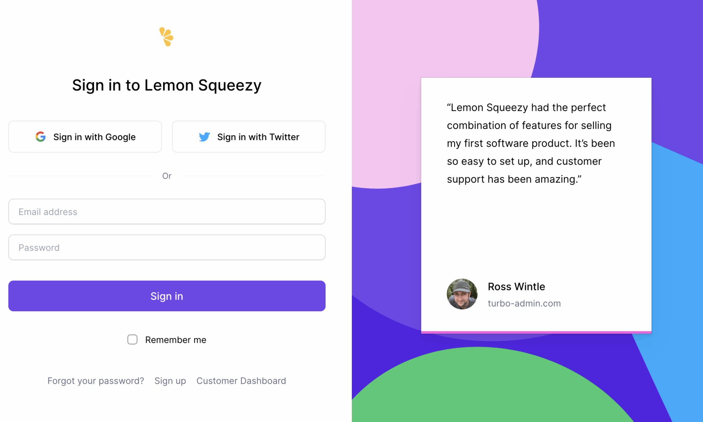The width and height of the screenshot is (703, 422).
Task: Enable the Remember me checkbox
Action: click(133, 339)
